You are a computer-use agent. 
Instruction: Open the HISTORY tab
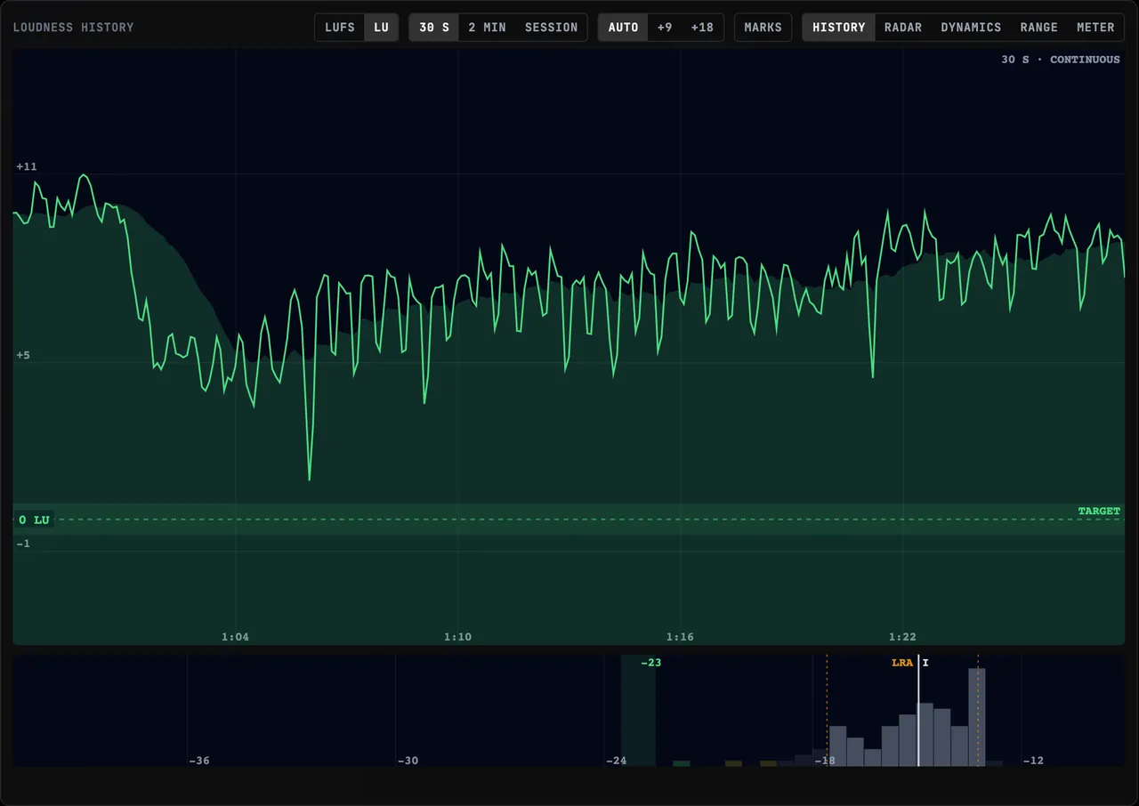click(x=838, y=28)
